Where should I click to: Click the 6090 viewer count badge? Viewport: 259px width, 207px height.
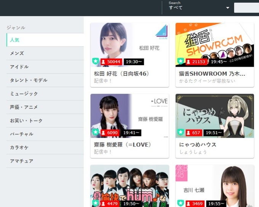pyautogui.click(x=110, y=133)
